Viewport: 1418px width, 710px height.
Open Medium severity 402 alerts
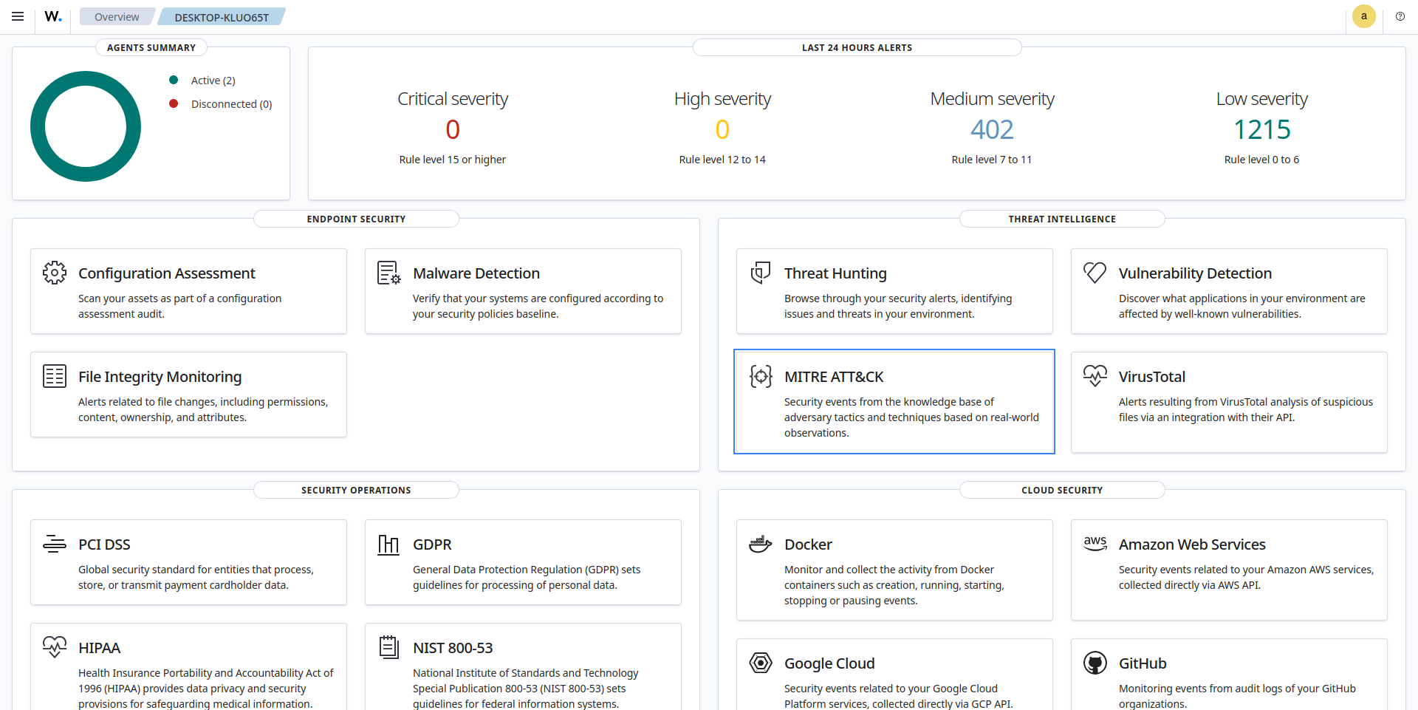click(x=991, y=130)
